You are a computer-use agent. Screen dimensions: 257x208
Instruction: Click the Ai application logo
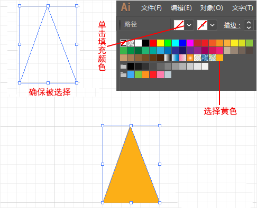(126, 7)
